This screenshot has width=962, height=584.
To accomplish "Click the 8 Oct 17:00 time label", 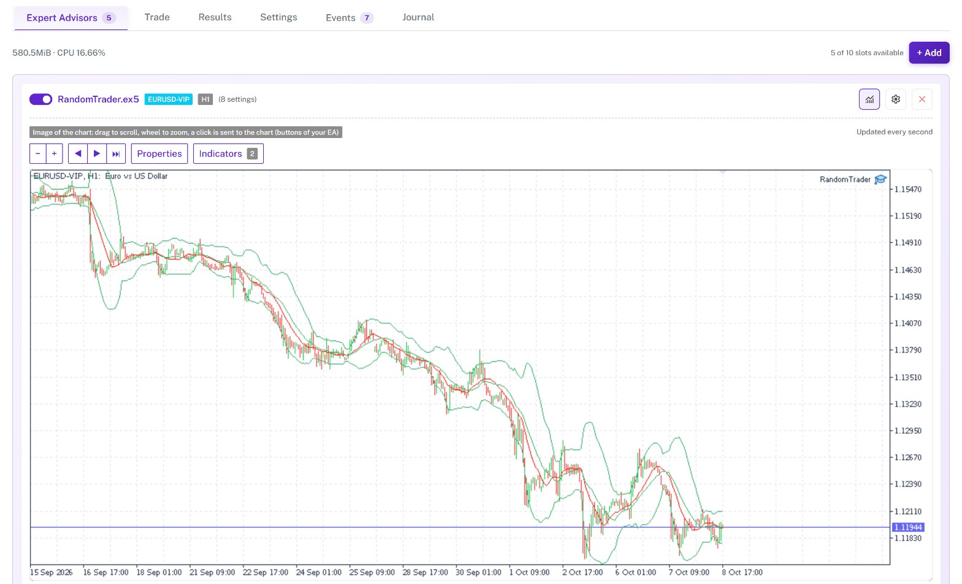I will coord(742,572).
